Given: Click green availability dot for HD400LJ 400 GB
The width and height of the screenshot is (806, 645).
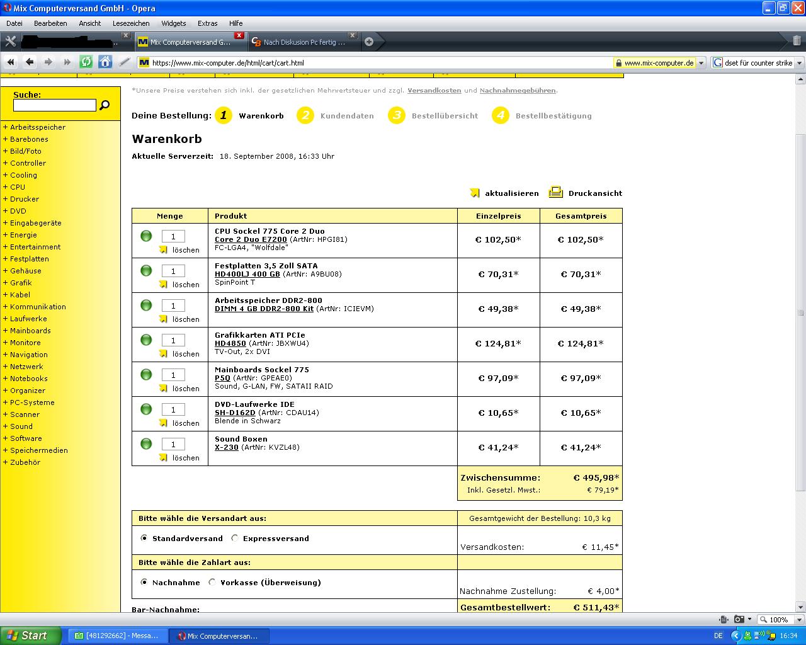Looking at the screenshot, I should pyautogui.click(x=146, y=270).
